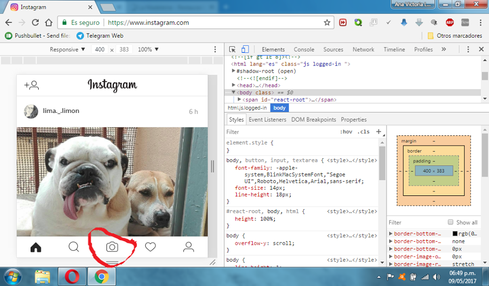Toggle the device toolbar icon in DevTools

pyautogui.click(x=245, y=49)
